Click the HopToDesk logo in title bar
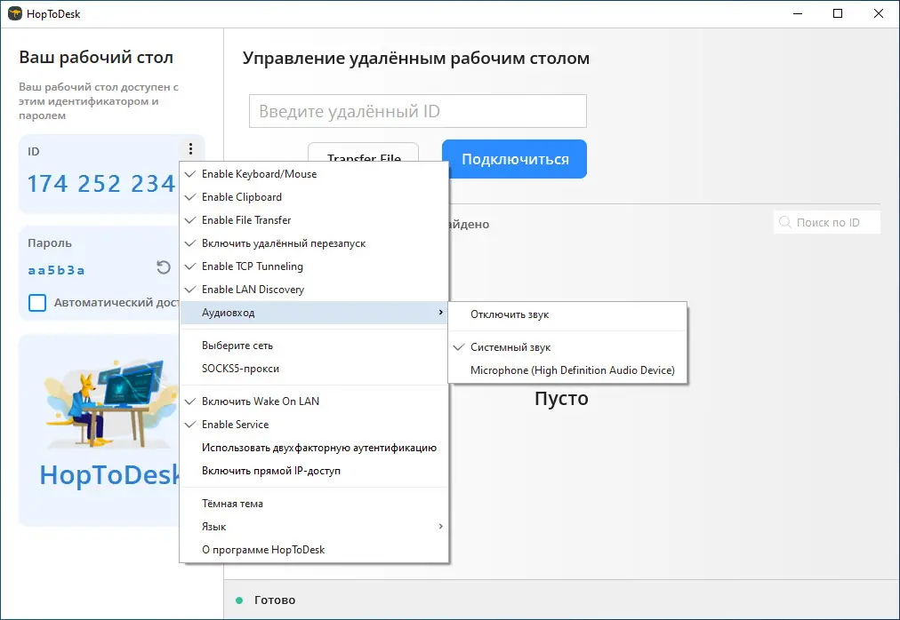The width and height of the screenshot is (900, 620). pos(15,13)
